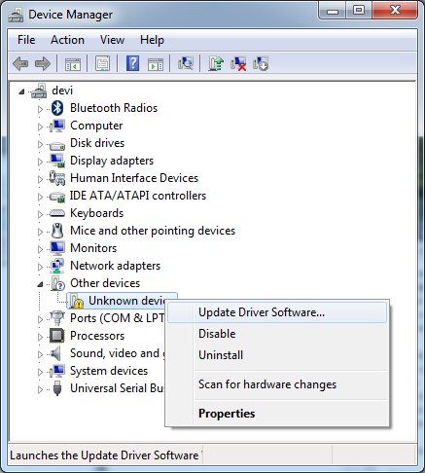Viewport: 425px width, 473px height.
Task: Collapse the Other devices node
Action: (40, 284)
